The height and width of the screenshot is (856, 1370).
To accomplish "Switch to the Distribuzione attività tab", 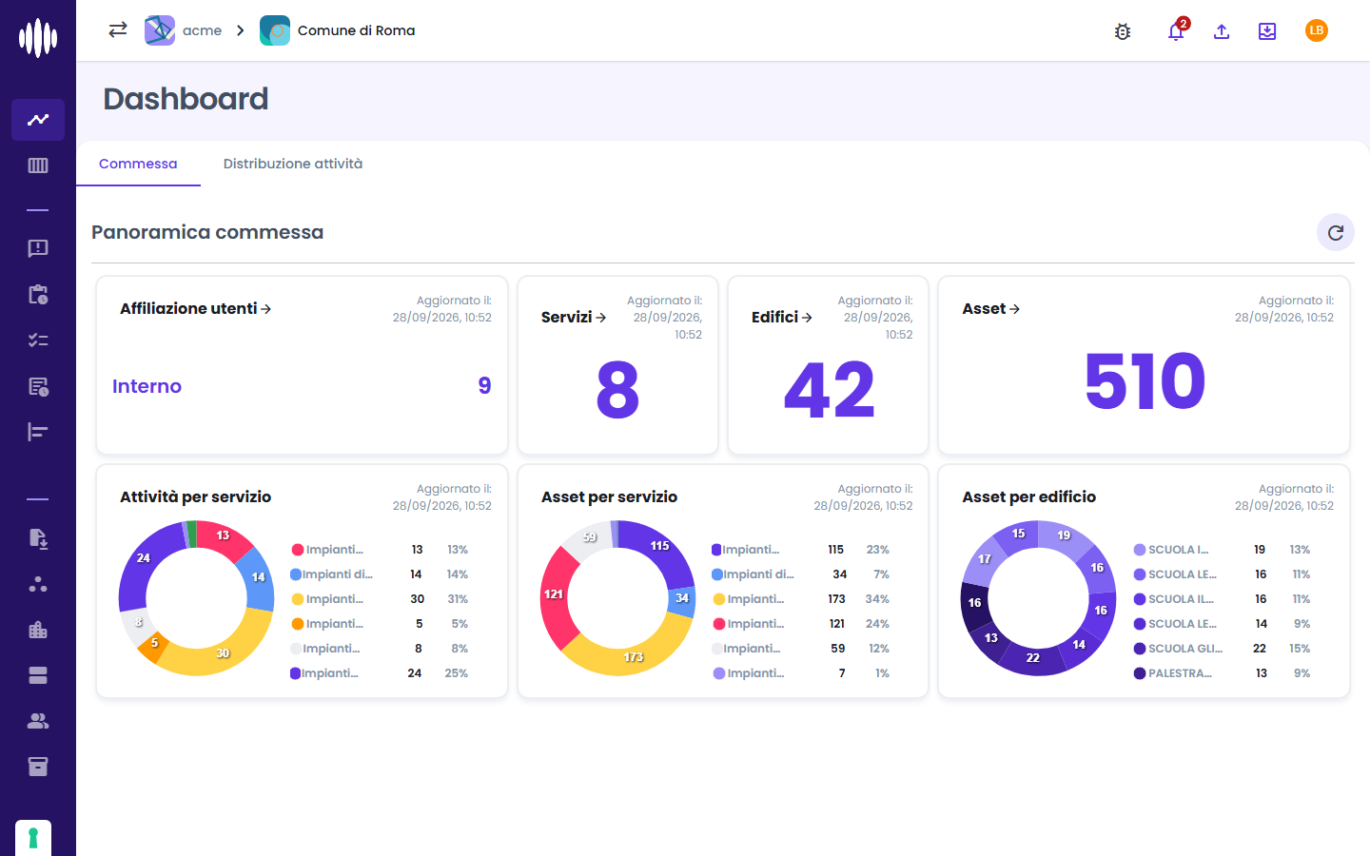I will tap(293, 164).
